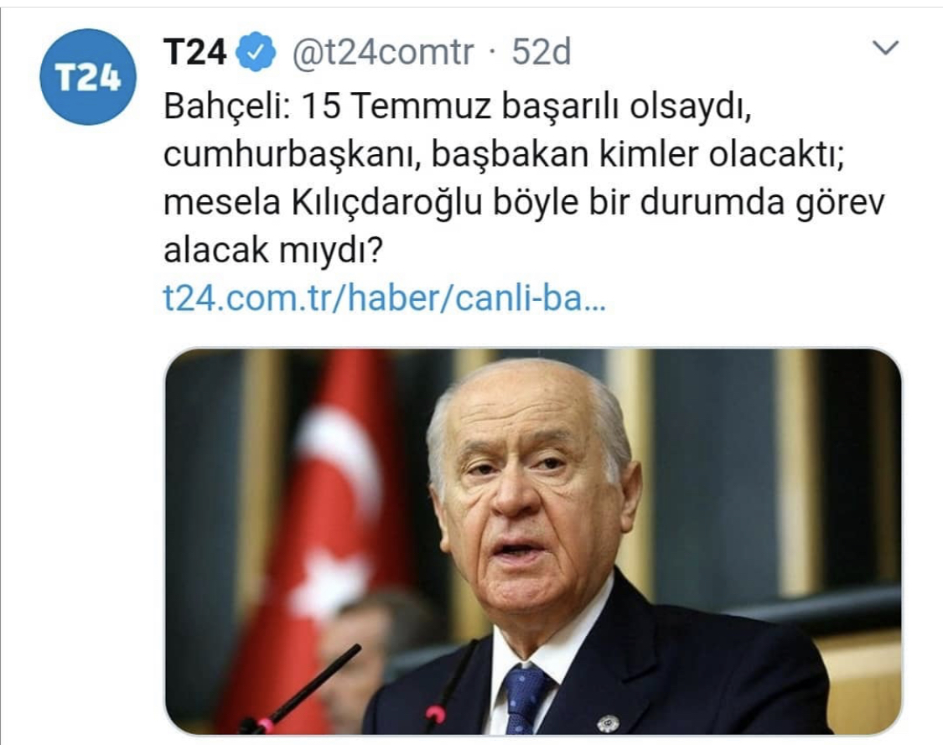Click the blue verified badge beside T24
943x745 pixels.
pyautogui.click(x=256, y=52)
